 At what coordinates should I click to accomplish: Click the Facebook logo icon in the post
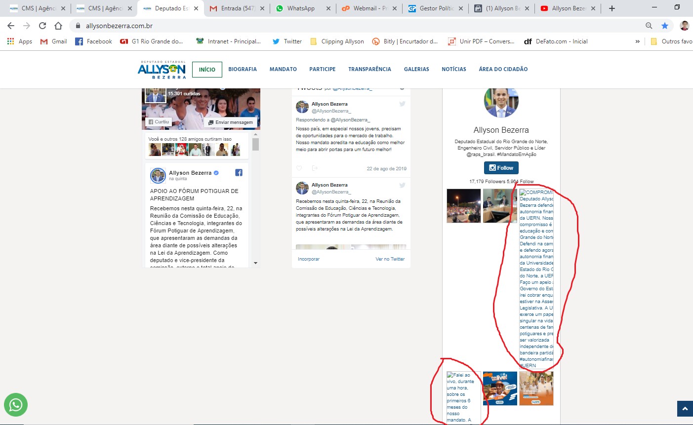click(x=239, y=173)
